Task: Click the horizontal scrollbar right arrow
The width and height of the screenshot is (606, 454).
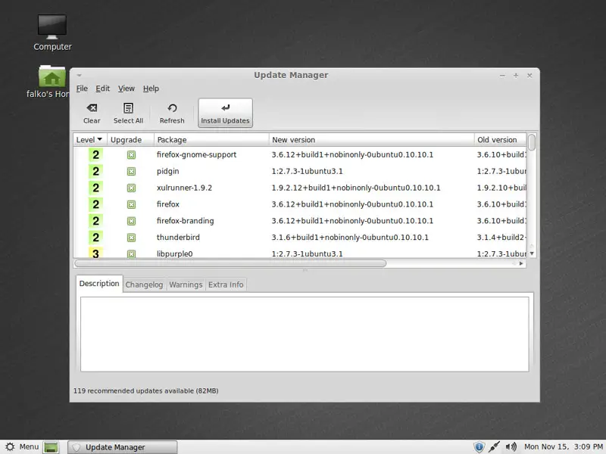Action: [520, 263]
